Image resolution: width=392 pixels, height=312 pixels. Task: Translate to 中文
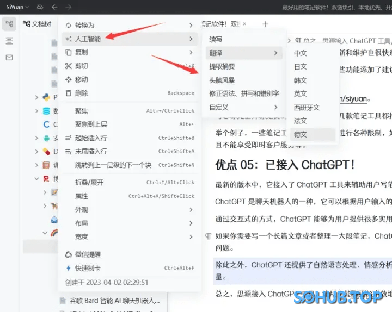pos(313,53)
